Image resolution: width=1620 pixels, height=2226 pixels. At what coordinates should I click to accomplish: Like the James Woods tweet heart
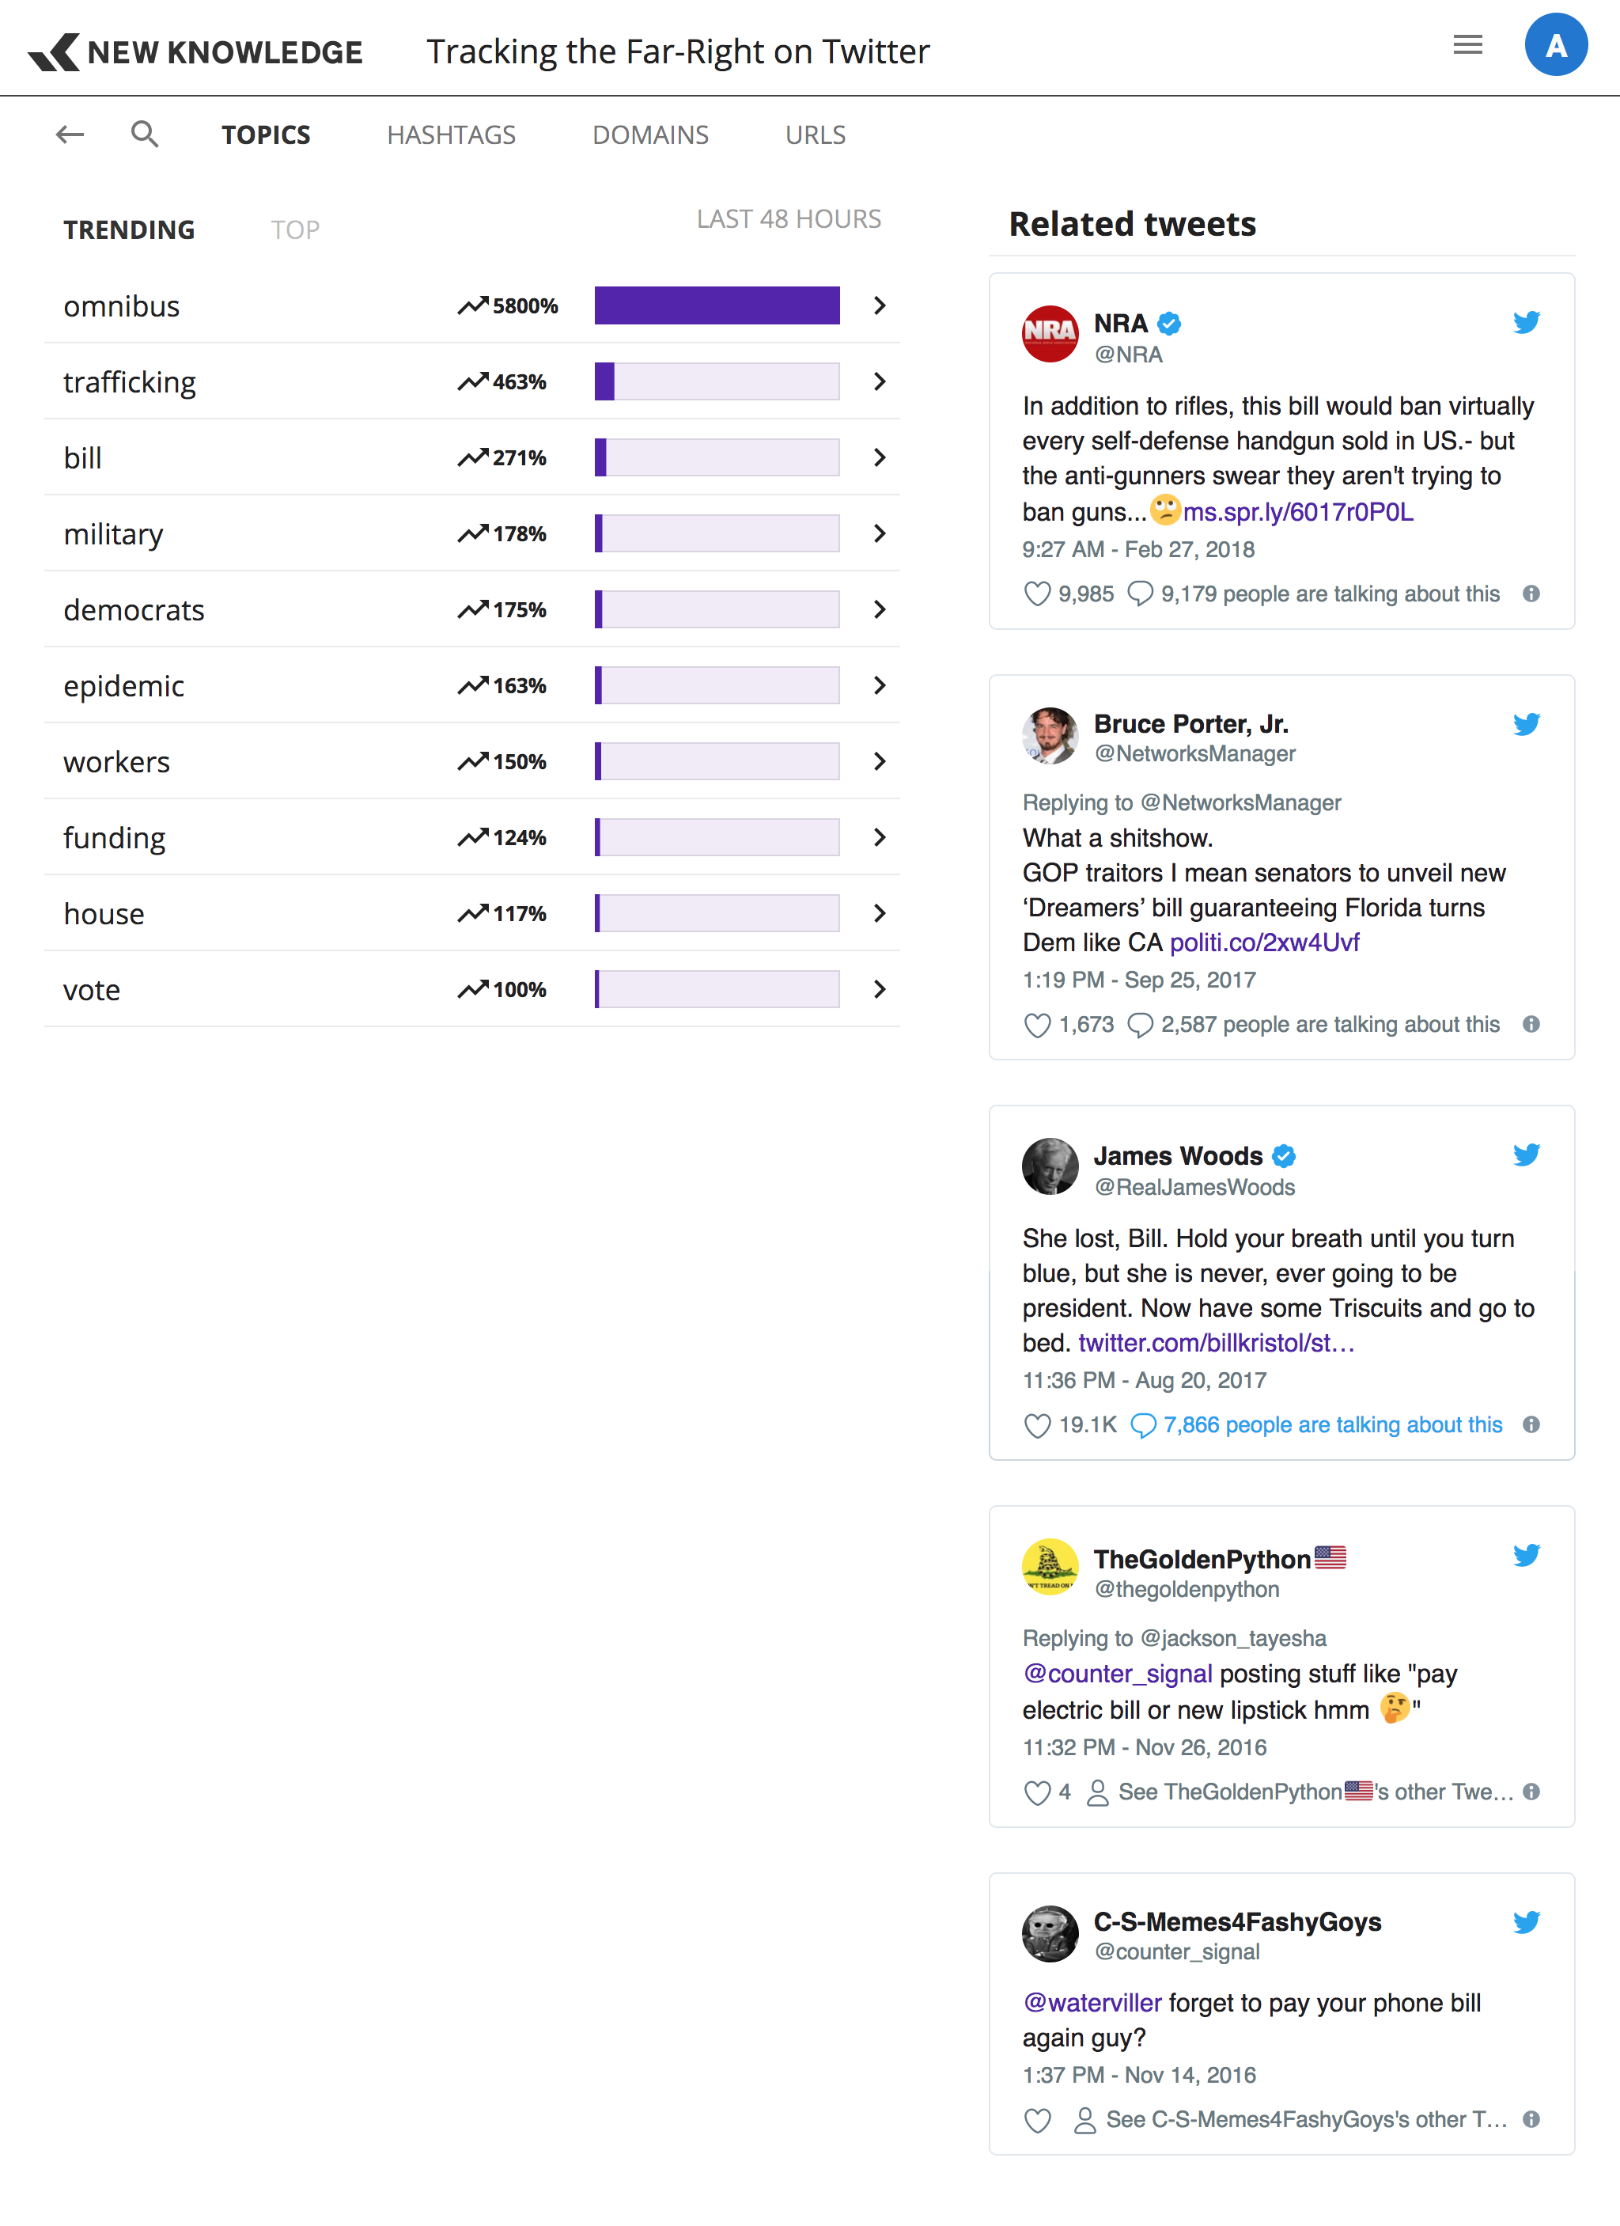coord(1037,1425)
